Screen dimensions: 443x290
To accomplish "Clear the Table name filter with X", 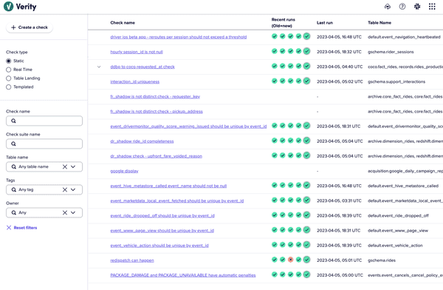I will (x=65, y=166).
